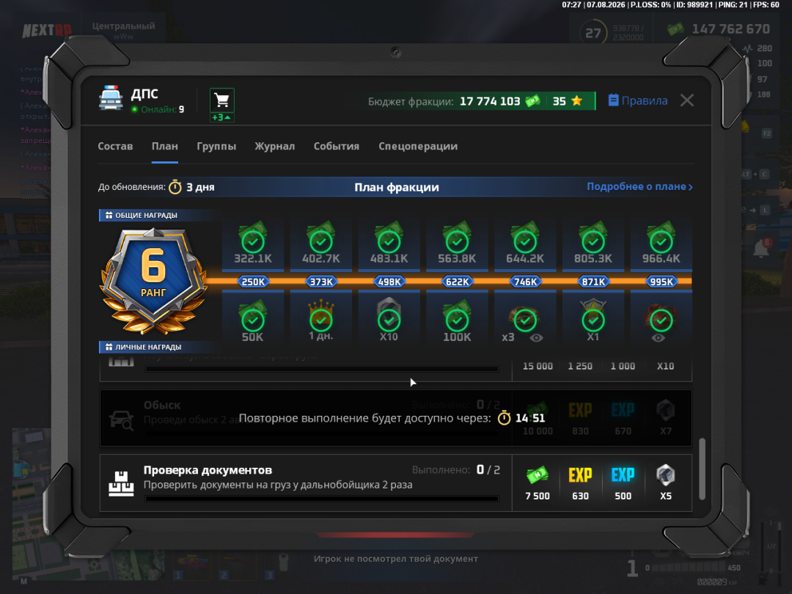792x594 pixels.
Task: Click the 805.3K general reward
Action: [x=593, y=243]
